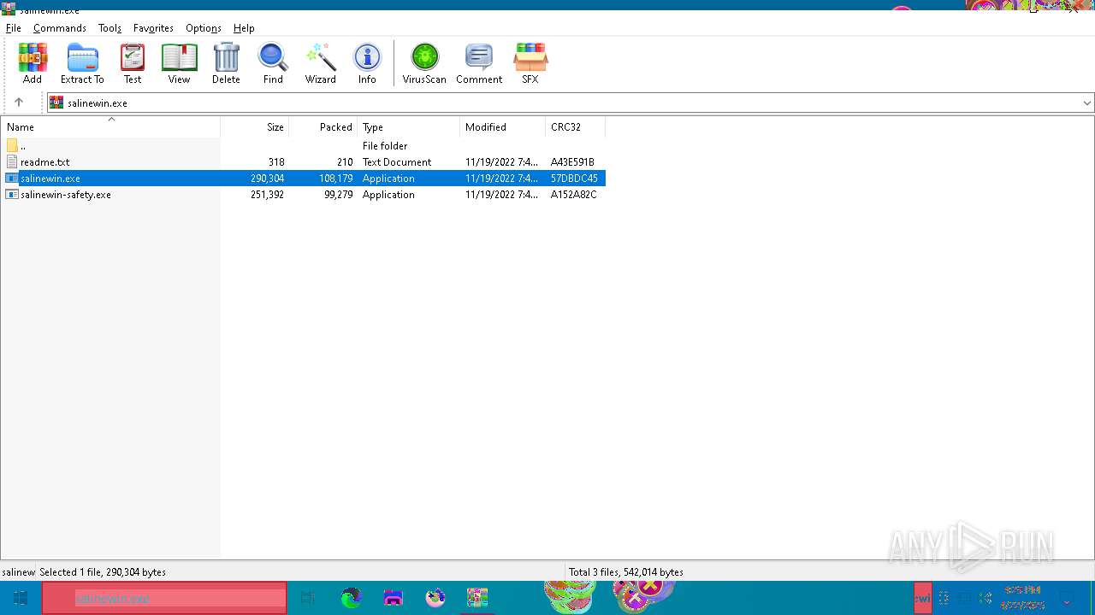This screenshot has height=615, width=1095.
Task: Sort files by Type column
Action: pos(409,126)
